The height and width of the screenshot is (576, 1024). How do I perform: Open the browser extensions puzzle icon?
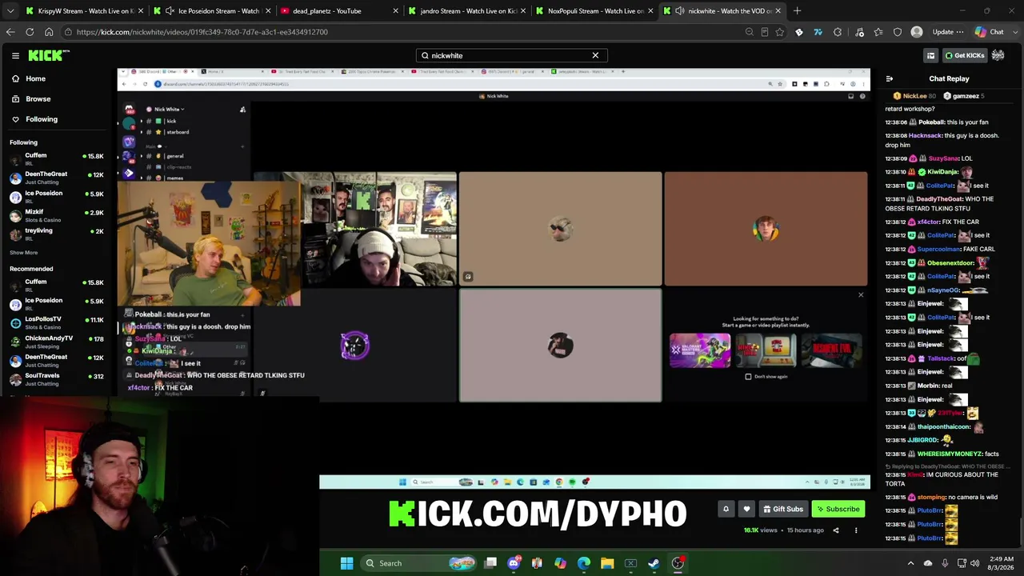click(838, 32)
